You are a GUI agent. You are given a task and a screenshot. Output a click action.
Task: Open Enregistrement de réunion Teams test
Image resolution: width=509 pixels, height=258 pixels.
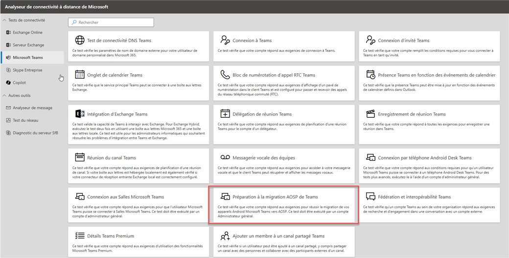430,125
